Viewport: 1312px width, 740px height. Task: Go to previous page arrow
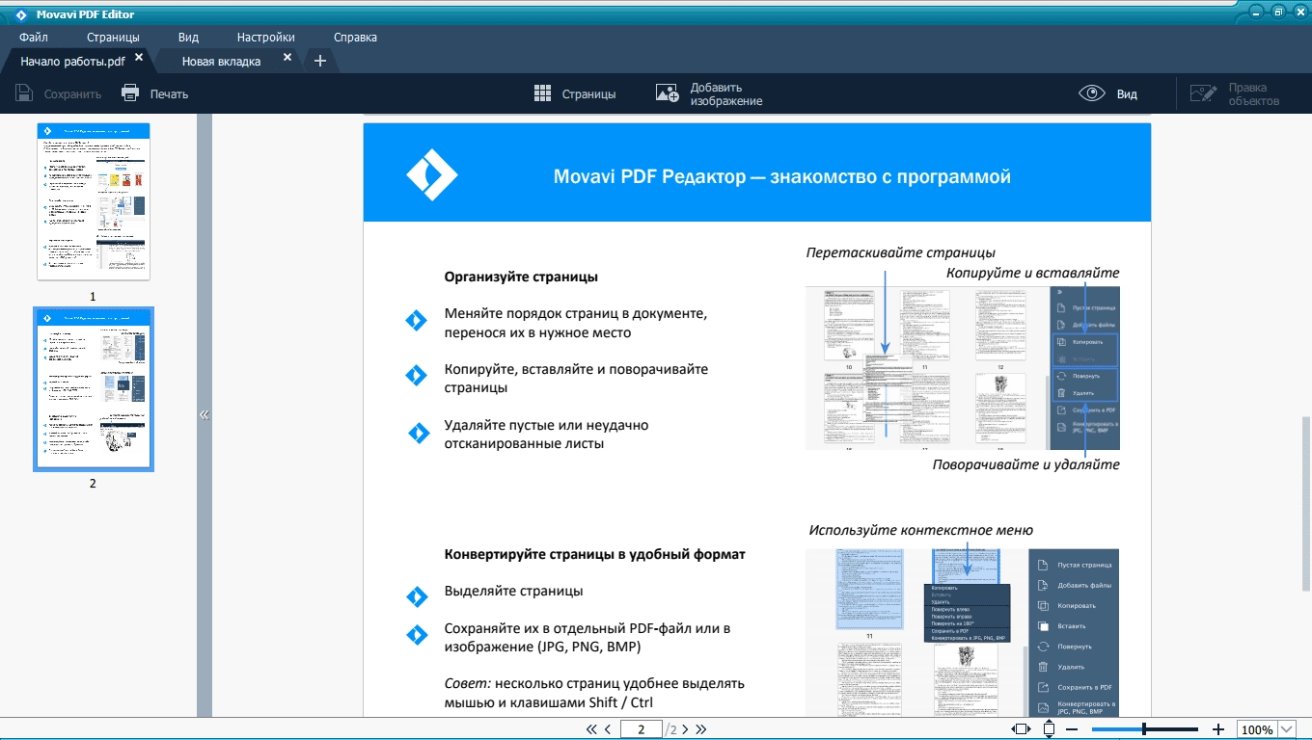tap(608, 729)
